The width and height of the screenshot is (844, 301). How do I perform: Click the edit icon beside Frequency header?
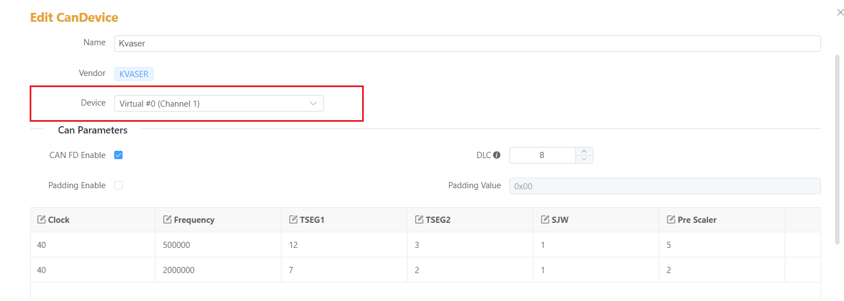(x=167, y=219)
